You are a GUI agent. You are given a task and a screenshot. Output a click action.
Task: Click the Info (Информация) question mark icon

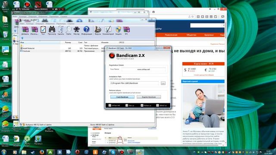86,31
